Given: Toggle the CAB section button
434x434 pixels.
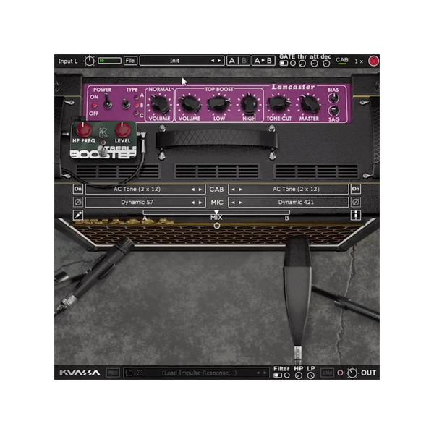Looking at the screenshot, I should coord(342,61).
